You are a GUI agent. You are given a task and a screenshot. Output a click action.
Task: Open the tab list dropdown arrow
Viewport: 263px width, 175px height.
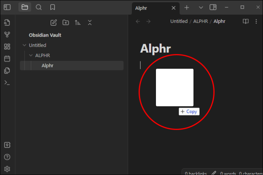coord(201,8)
